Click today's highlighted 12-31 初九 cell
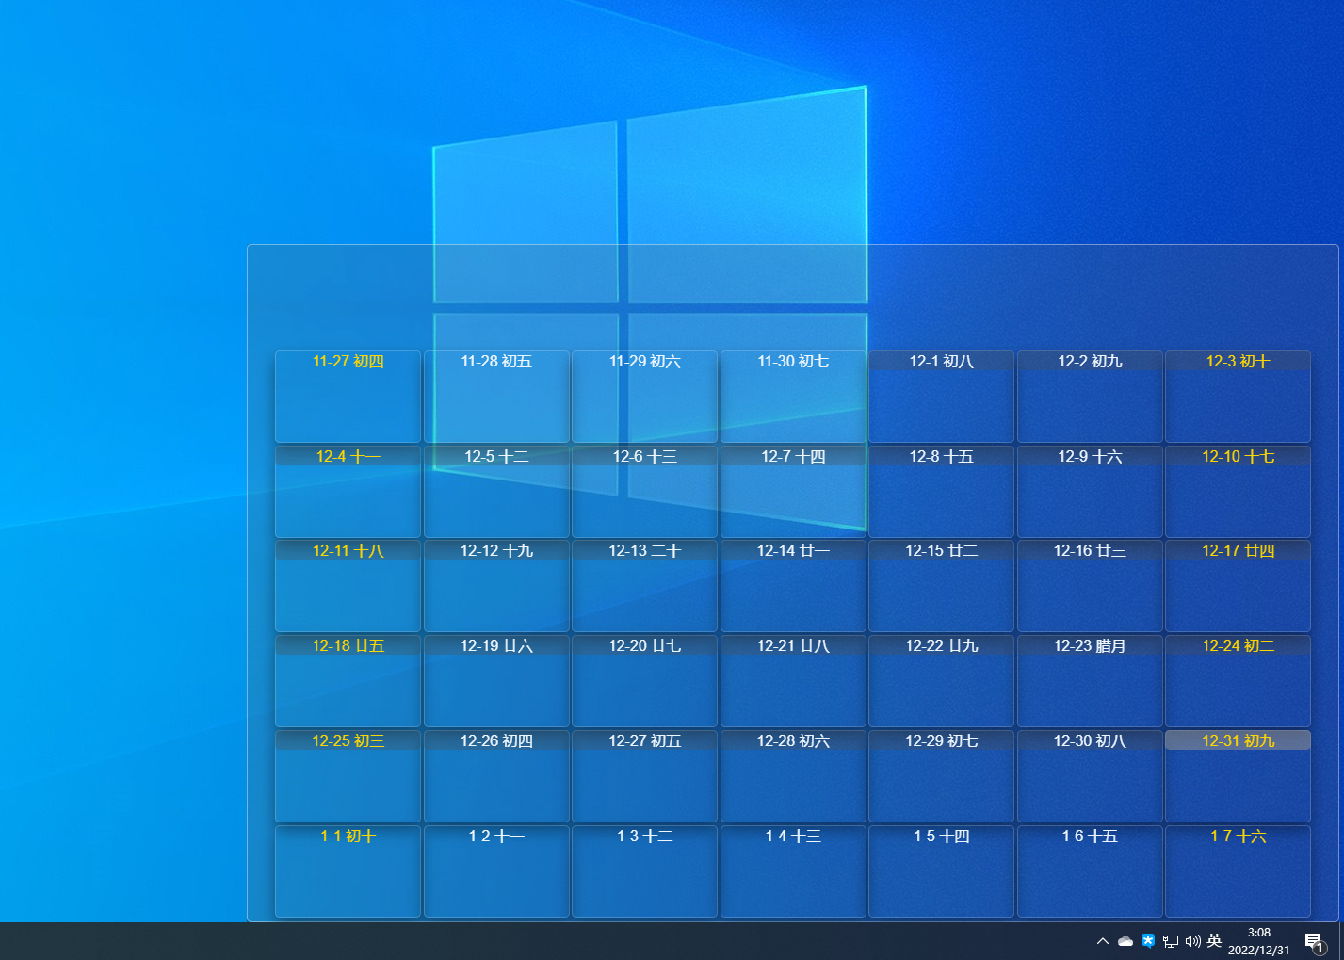The width and height of the screenshot is (1344, 960). coord(1238,776)
